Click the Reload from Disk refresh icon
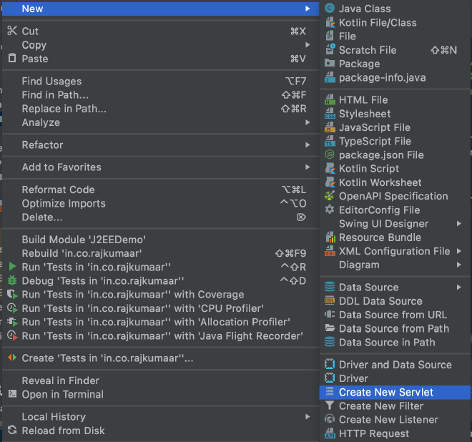The height and width of the screenshot is (442, 472). tap(12, 430)
